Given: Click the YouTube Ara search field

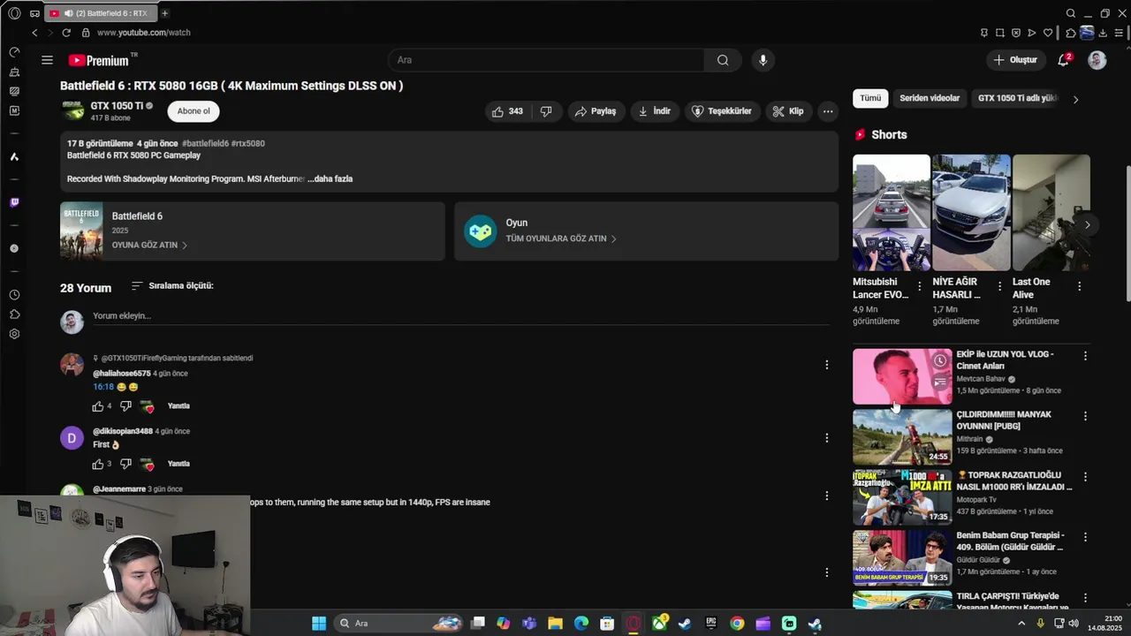Looking at the screenshot, I should tap(546, 60).
